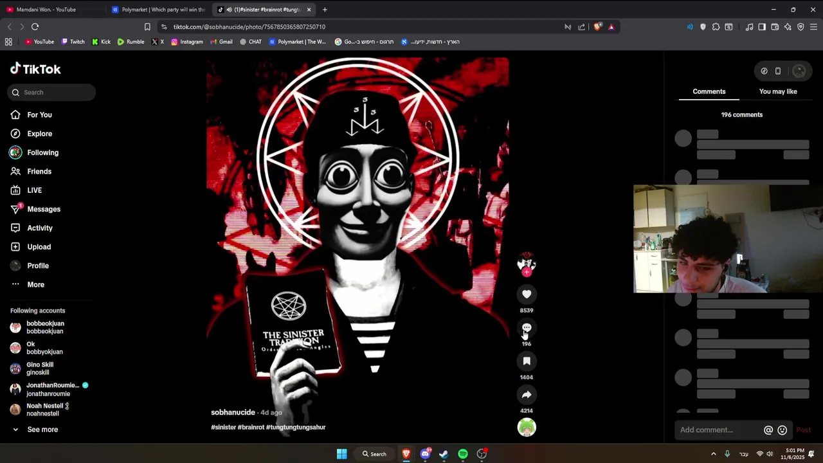This screenshot has height=463, width=823.
Task: Open the sobhanucide username link
Action: click(233, 412)
